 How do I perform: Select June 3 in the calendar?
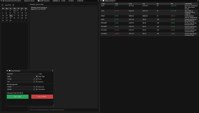(14, 11)
